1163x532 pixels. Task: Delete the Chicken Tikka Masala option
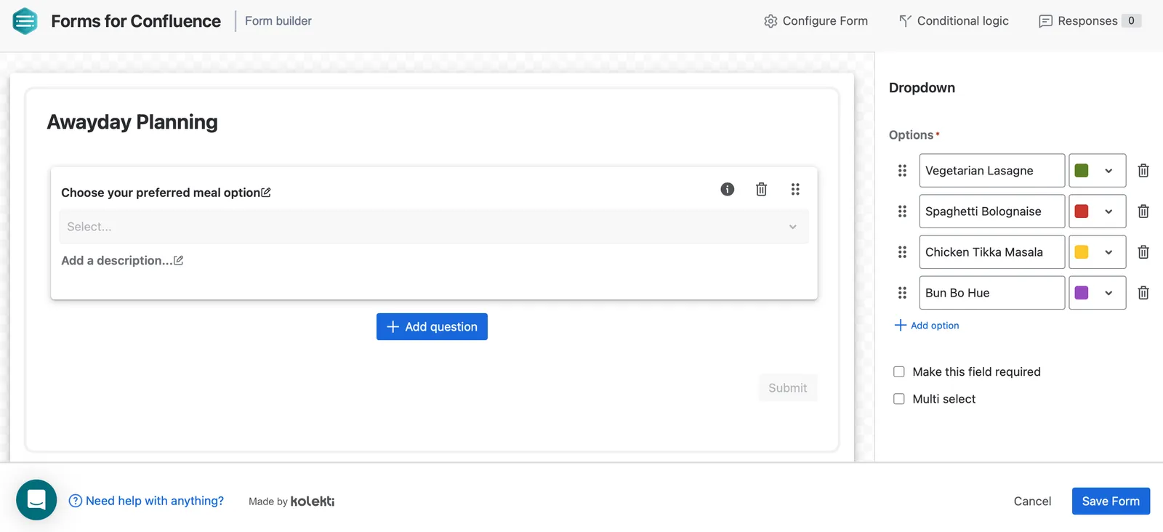(x=1143, y=252)
